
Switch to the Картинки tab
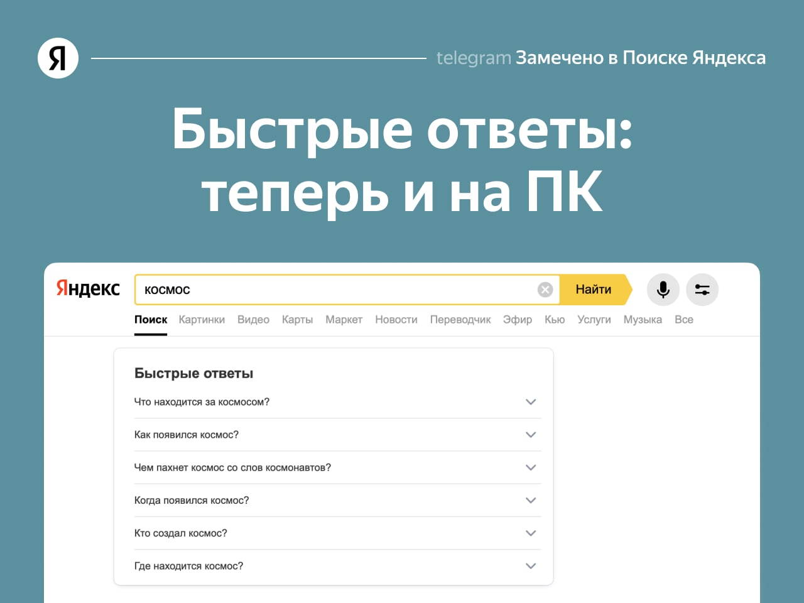202,320
